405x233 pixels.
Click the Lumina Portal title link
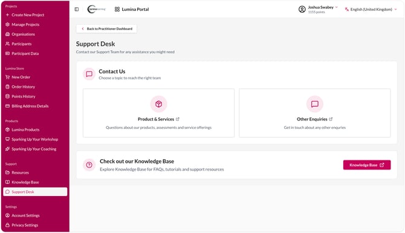[x=135, y=9]
